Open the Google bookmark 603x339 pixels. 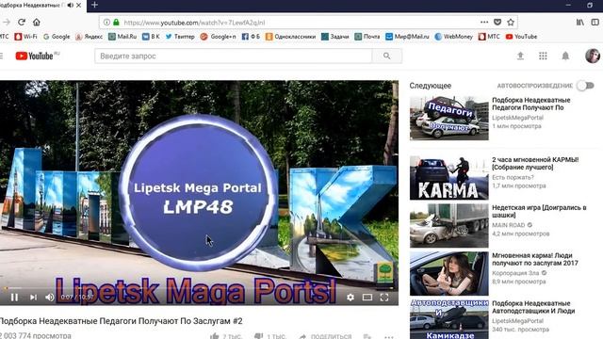coord(57,37)
